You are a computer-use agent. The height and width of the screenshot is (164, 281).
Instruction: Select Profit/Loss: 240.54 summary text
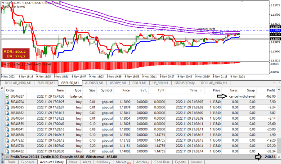[25, 157]
